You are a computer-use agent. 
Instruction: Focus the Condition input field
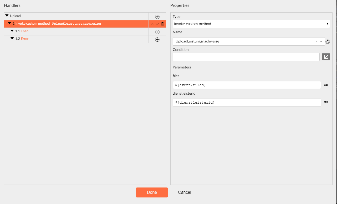(x=246, y=57)
